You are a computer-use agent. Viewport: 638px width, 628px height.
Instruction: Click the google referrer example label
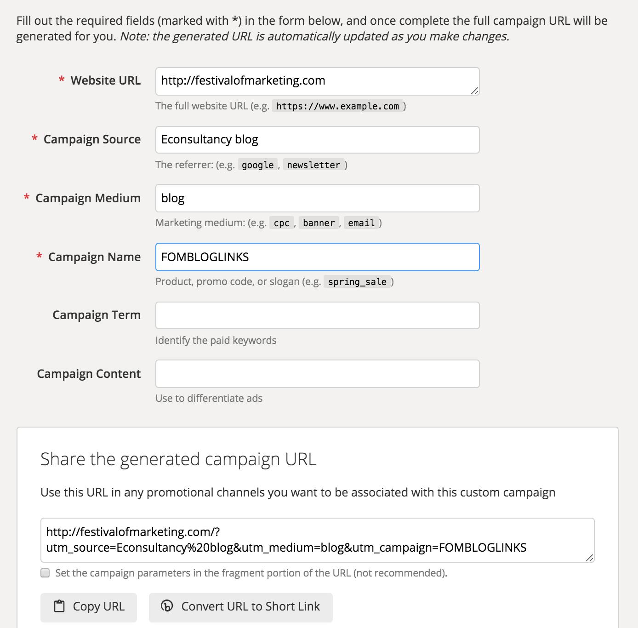click(257, 165)
